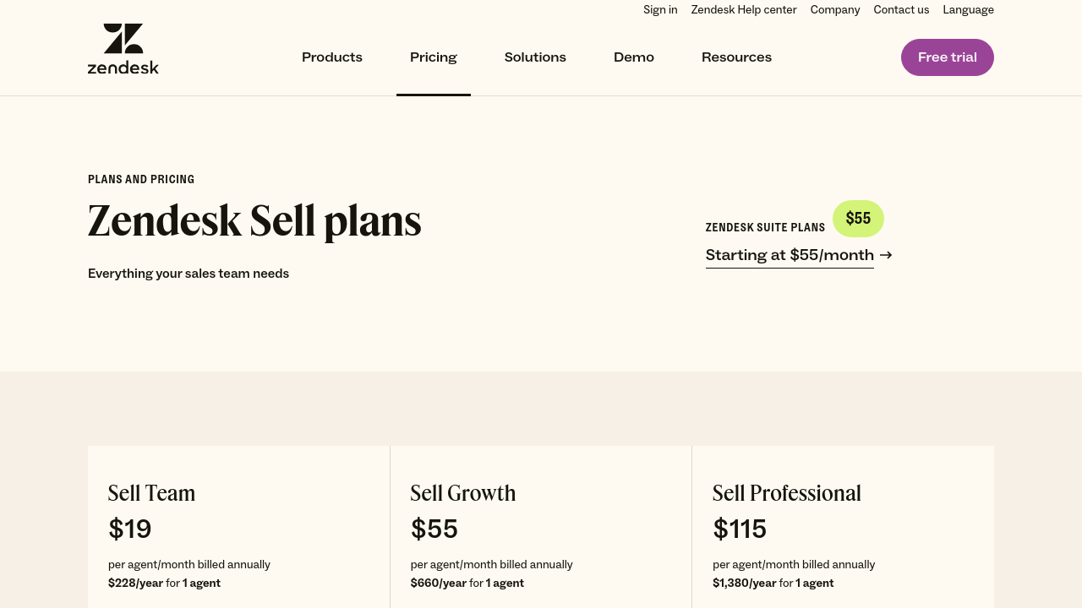Open the Products menu
Viewport: 1082px width, 608px height.
(332, 57)
